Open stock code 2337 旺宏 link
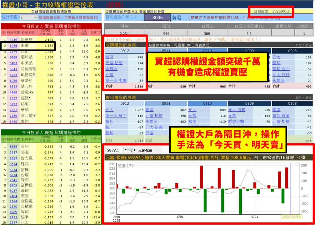This screenshot has height=225, width=315. (13, 222)
